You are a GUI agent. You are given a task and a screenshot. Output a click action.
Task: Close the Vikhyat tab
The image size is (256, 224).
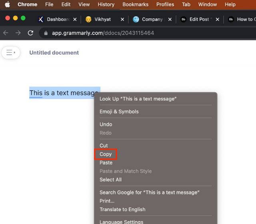[122, 19]
